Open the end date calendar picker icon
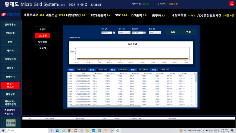The height and width of the screenshot is (133, 236). (x=144, y=33)
